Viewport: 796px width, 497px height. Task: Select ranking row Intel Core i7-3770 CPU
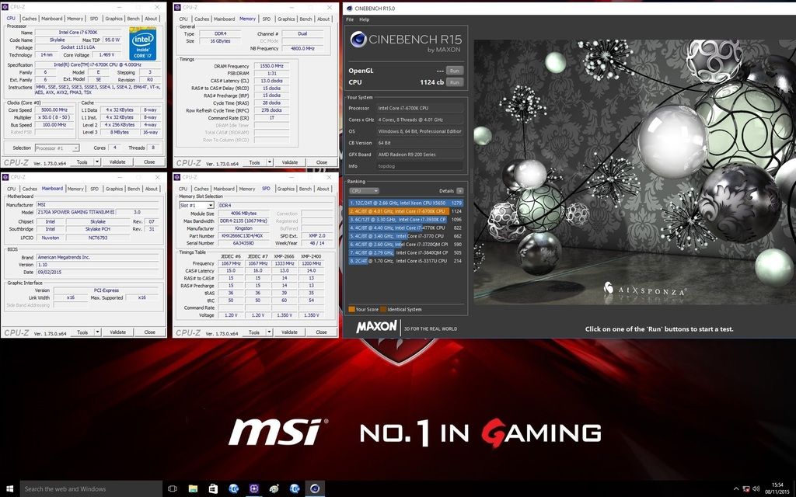(406, 236)
